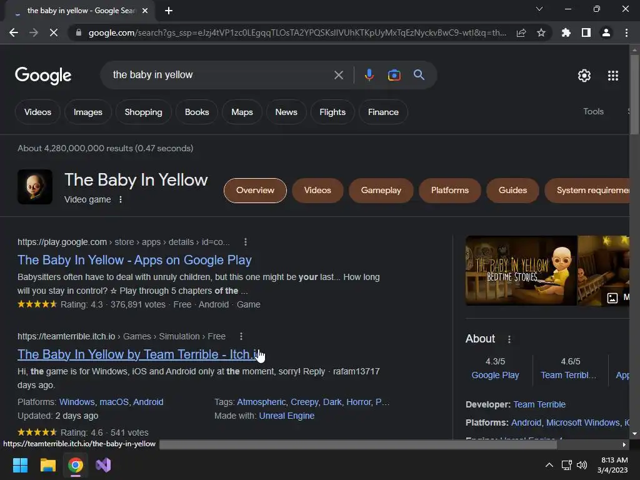The height and width of the screenshot is (480, 640).
Task: Click the magnifier search button
Action: (419, 75)
